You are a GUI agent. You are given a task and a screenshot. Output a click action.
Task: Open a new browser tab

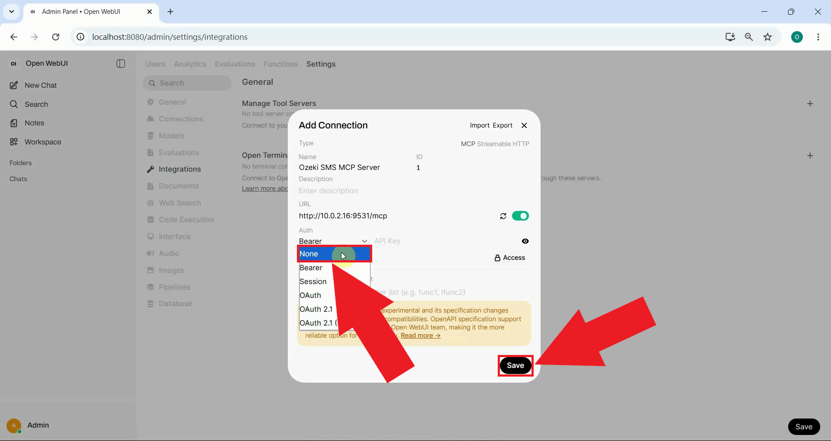(171, 12)
